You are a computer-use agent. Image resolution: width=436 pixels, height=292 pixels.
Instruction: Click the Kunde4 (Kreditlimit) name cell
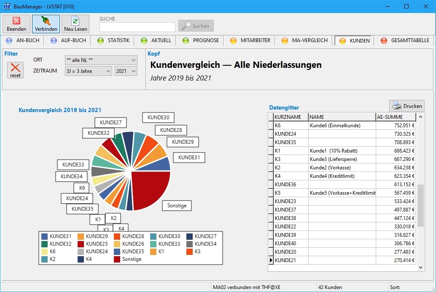(342, 176)
